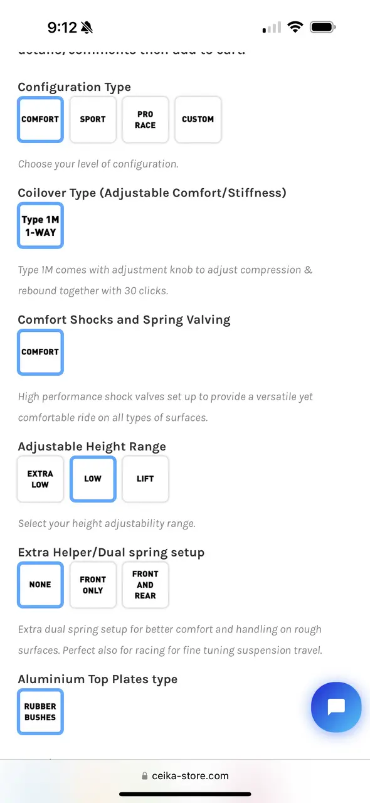Choose LIFT height range option
The width and height of the screenshot is (370, 803).
pyautogui.click(x=145, y=479)
